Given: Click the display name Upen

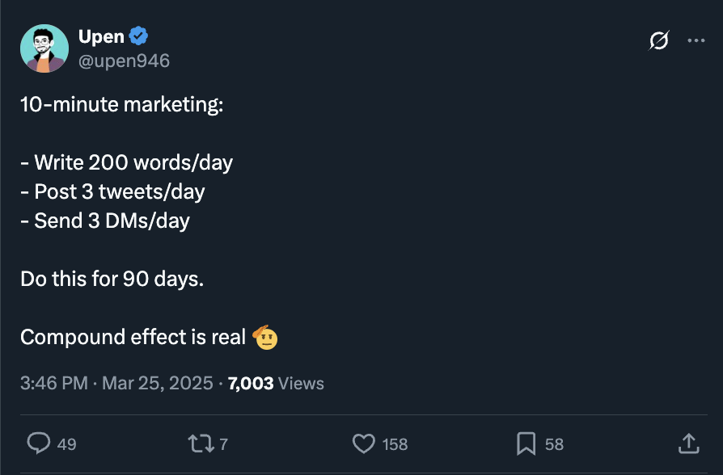Looking at the screenshot, I should click(101, 36).
